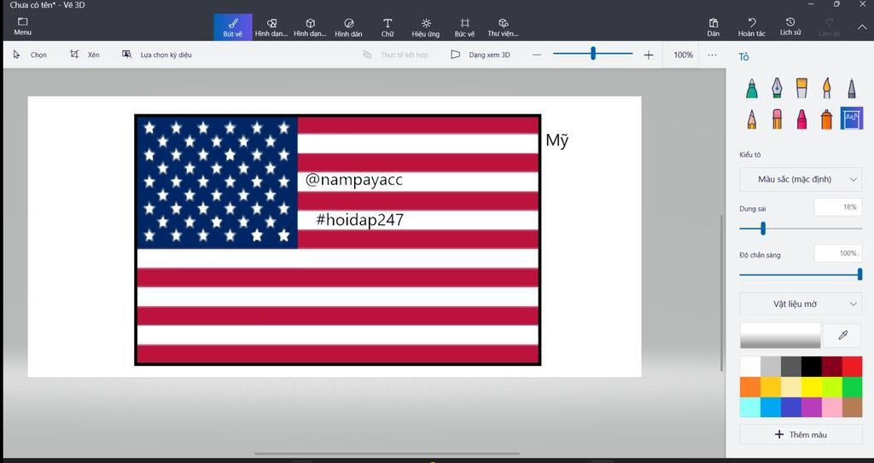
Task: Open the 3D shapes cube tab
Action: (x=310, y=26)
